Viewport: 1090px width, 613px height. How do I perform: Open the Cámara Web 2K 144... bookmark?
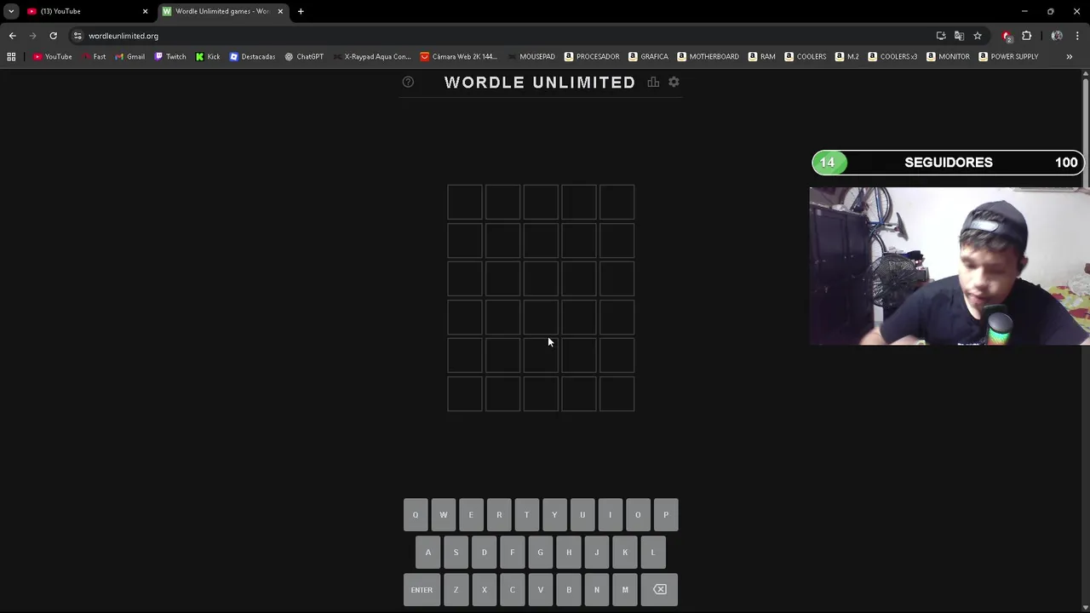point(459,56)
